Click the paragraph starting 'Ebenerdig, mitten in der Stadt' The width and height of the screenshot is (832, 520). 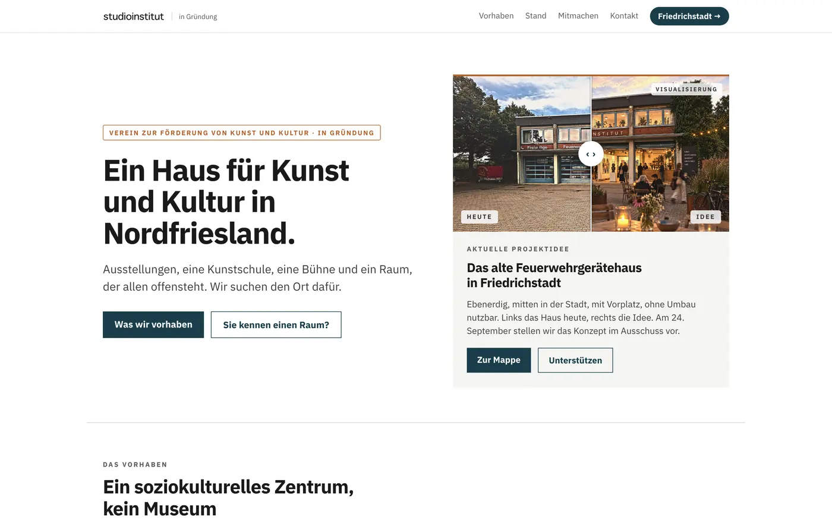point(581,317)
